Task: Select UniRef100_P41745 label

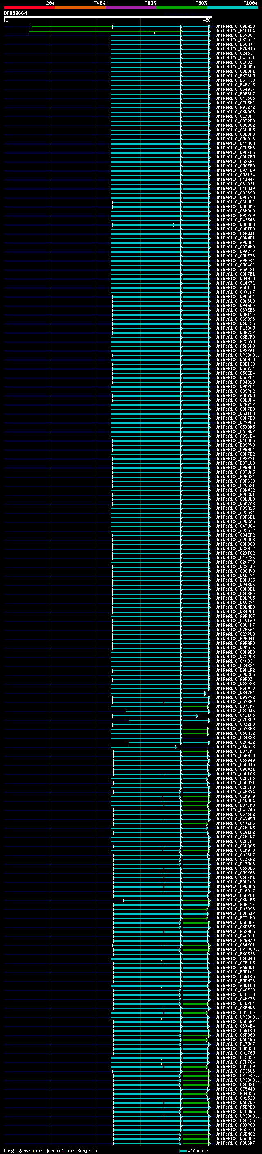Action: pyautogui.click(x=235, y=809)
